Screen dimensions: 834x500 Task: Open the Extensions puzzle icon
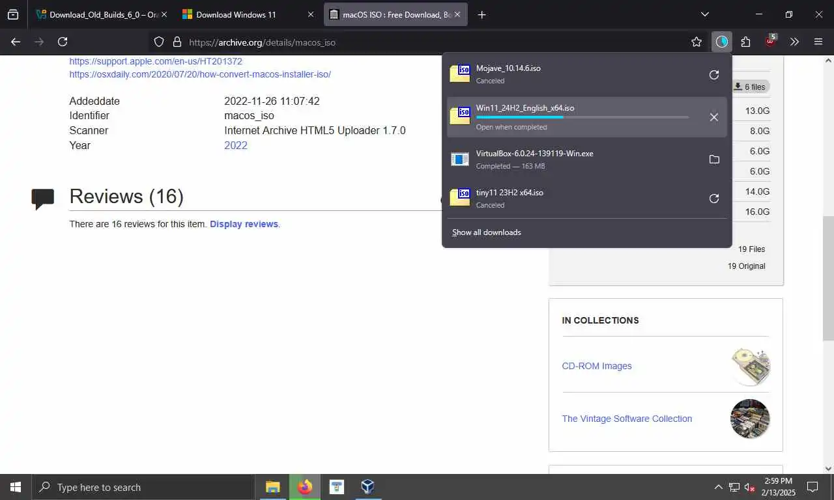tap(746, 42)
